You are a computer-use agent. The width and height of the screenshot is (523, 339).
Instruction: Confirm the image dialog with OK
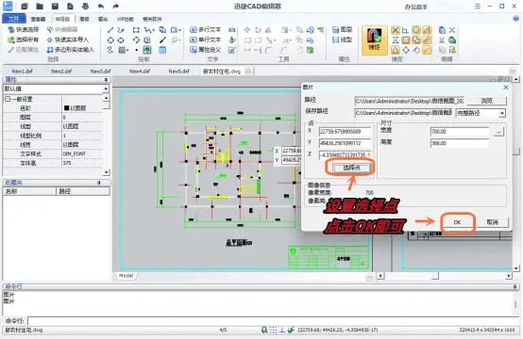[x=457, y=222]
